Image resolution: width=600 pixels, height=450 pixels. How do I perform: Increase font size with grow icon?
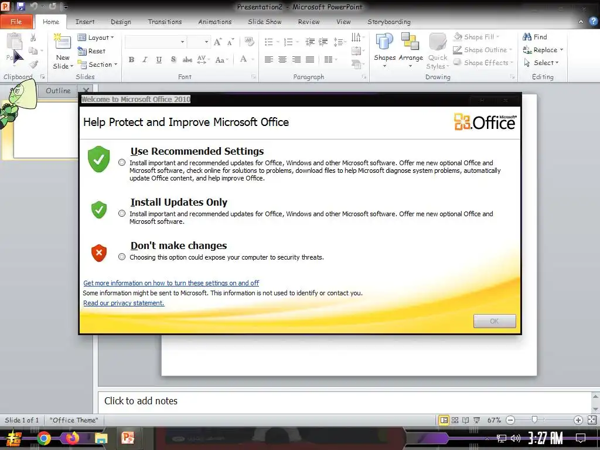[217, 42]
